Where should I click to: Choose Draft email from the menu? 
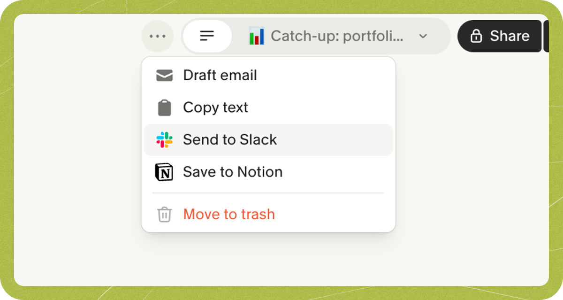coord(268,75)
